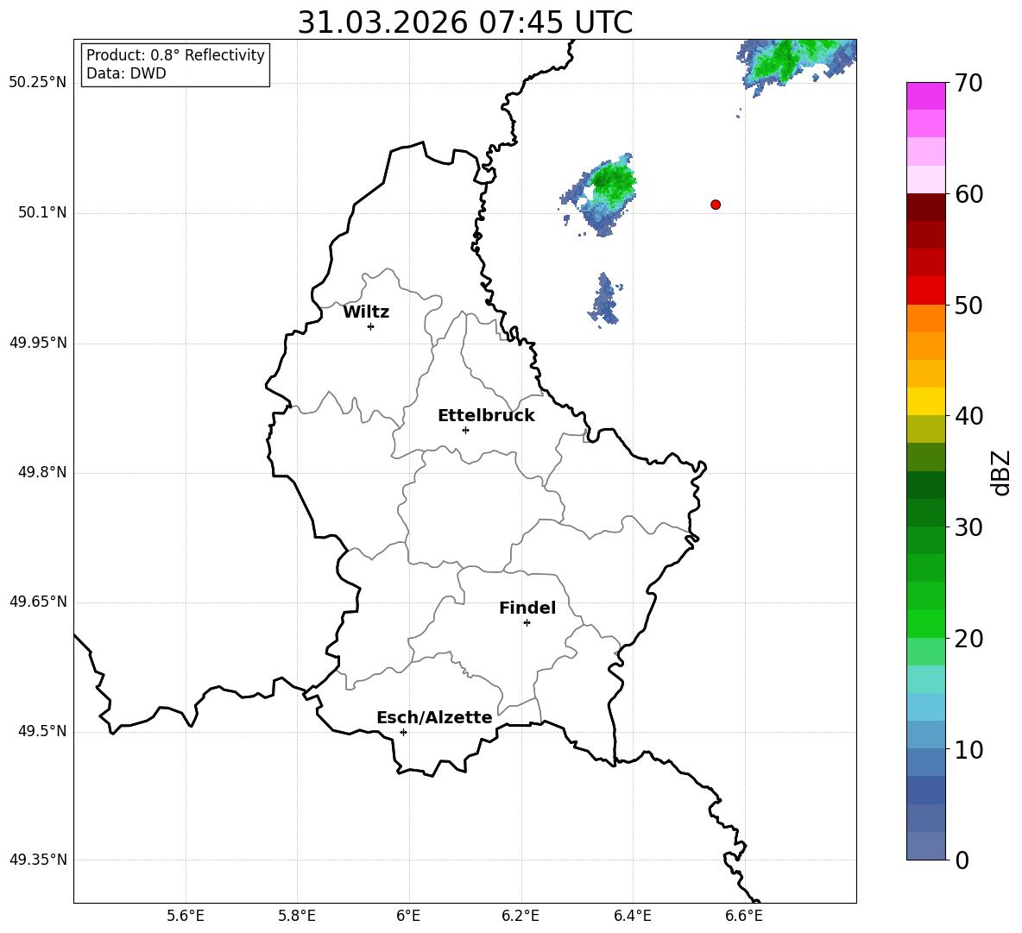
Task: Click the Esch/Alzette station label
Action: (x=435, y=717)
